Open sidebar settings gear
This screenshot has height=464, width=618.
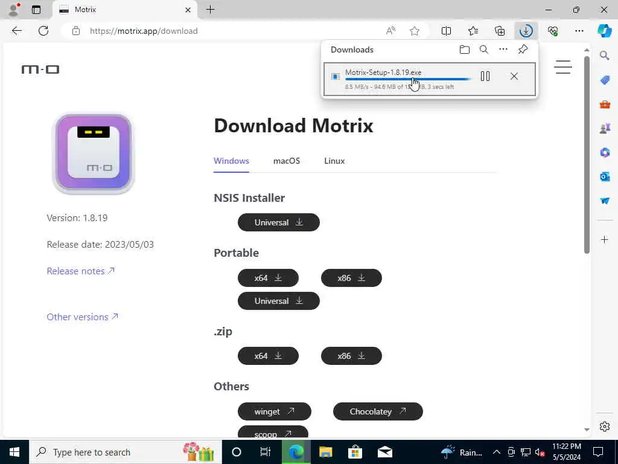pyautogui.click(x=605, y=427)
